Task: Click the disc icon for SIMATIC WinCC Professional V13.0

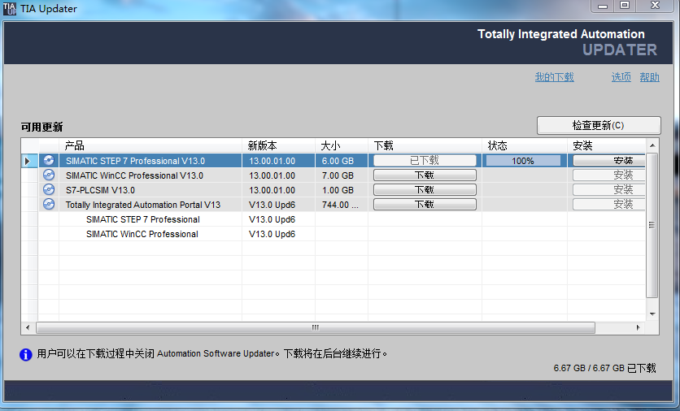Action: coord(49,175)
